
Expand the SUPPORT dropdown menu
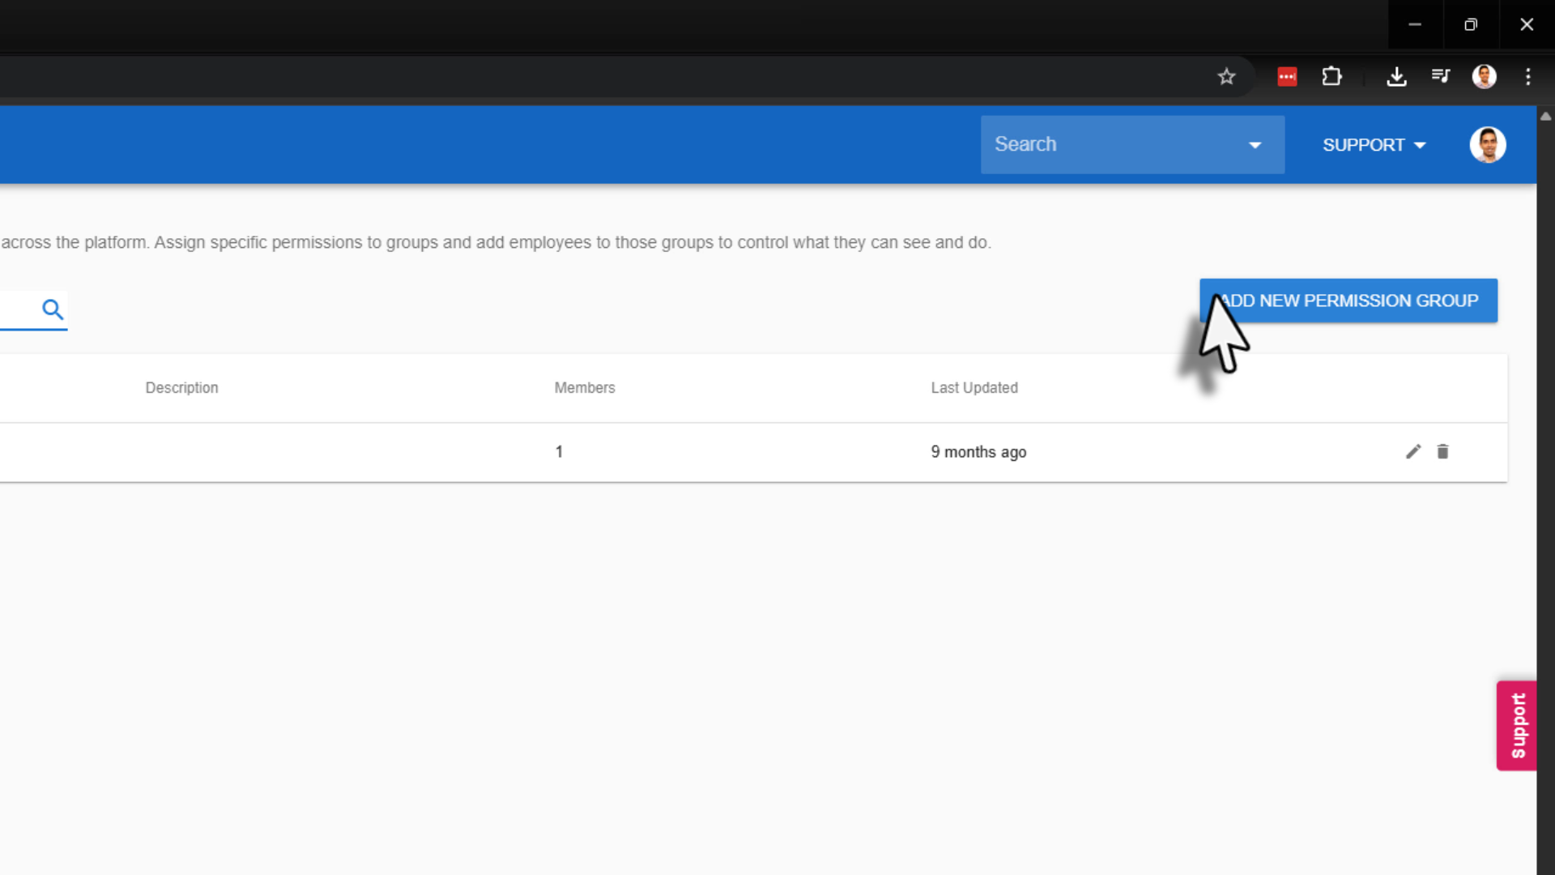click(x=1374, y=145)
